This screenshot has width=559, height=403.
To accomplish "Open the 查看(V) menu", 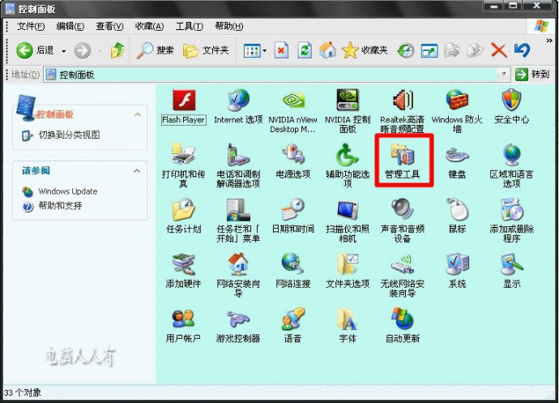I will (x=109, y=27).
